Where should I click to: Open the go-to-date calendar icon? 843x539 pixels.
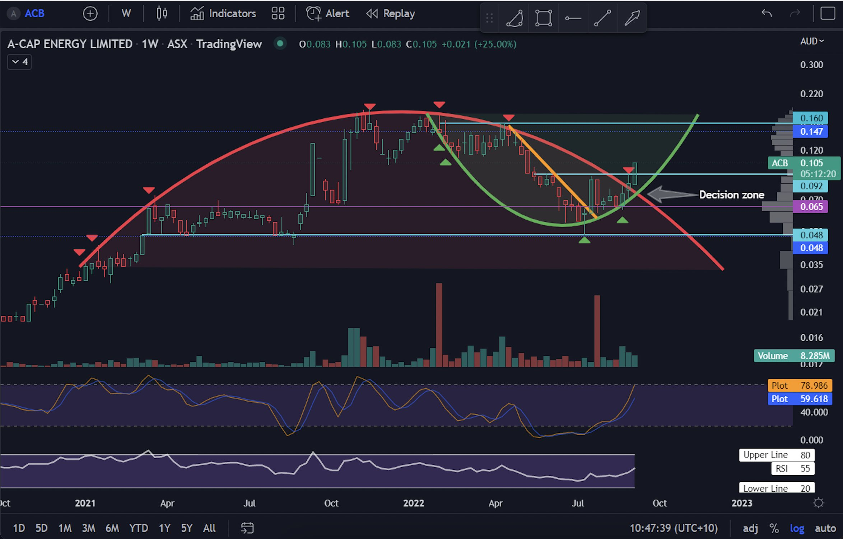click(x=247, y=528)
